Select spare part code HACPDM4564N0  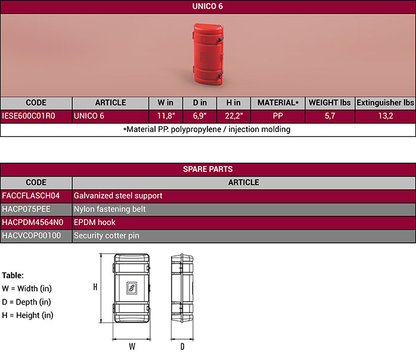33,222
